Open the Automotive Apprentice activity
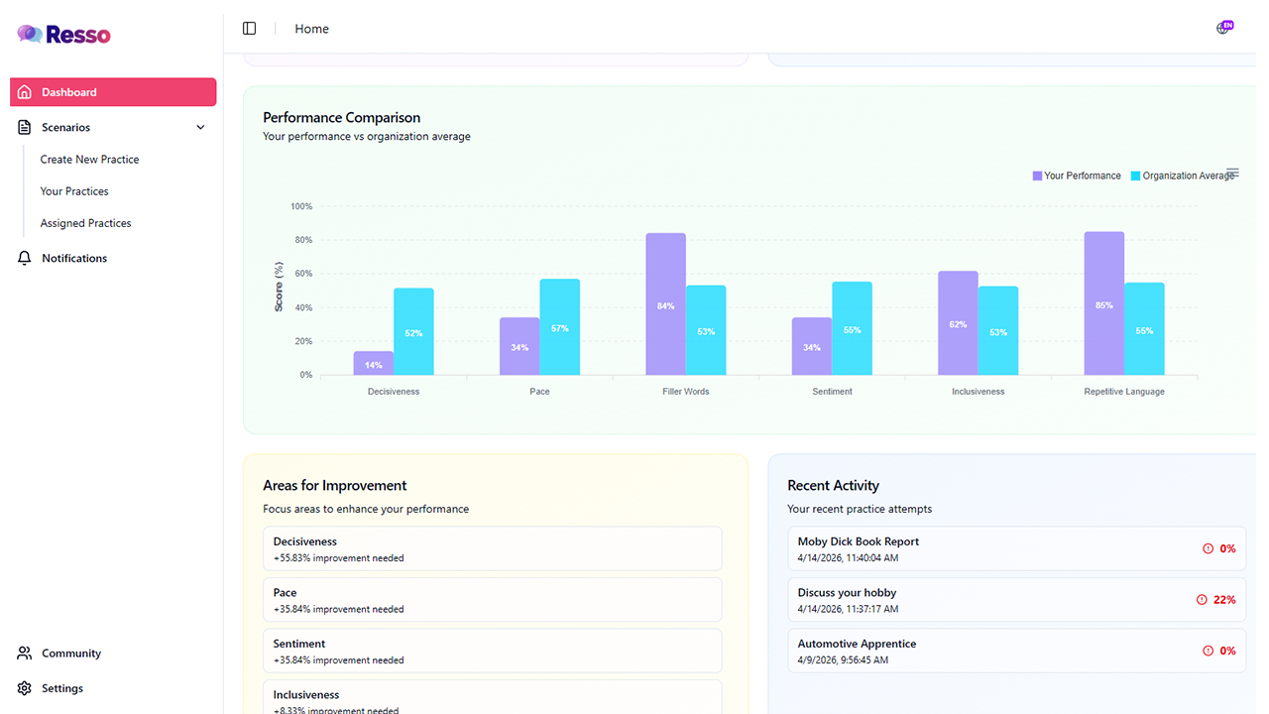 pos(1017,651)
